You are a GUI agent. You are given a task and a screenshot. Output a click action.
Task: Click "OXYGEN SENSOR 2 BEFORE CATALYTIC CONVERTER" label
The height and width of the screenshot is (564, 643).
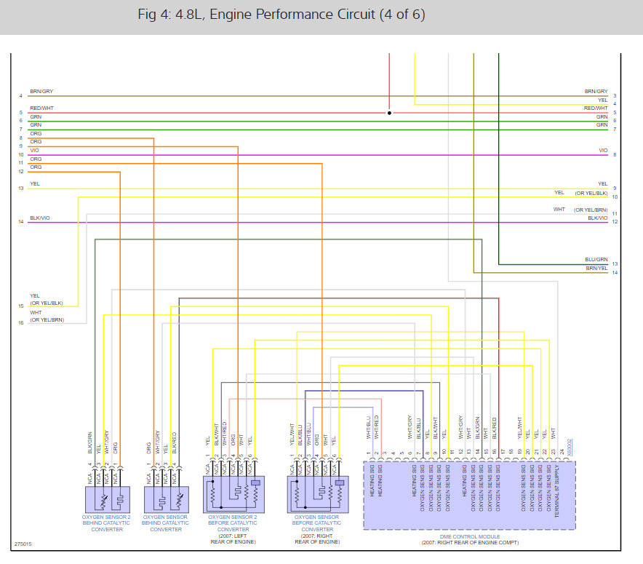coord(233,523)
